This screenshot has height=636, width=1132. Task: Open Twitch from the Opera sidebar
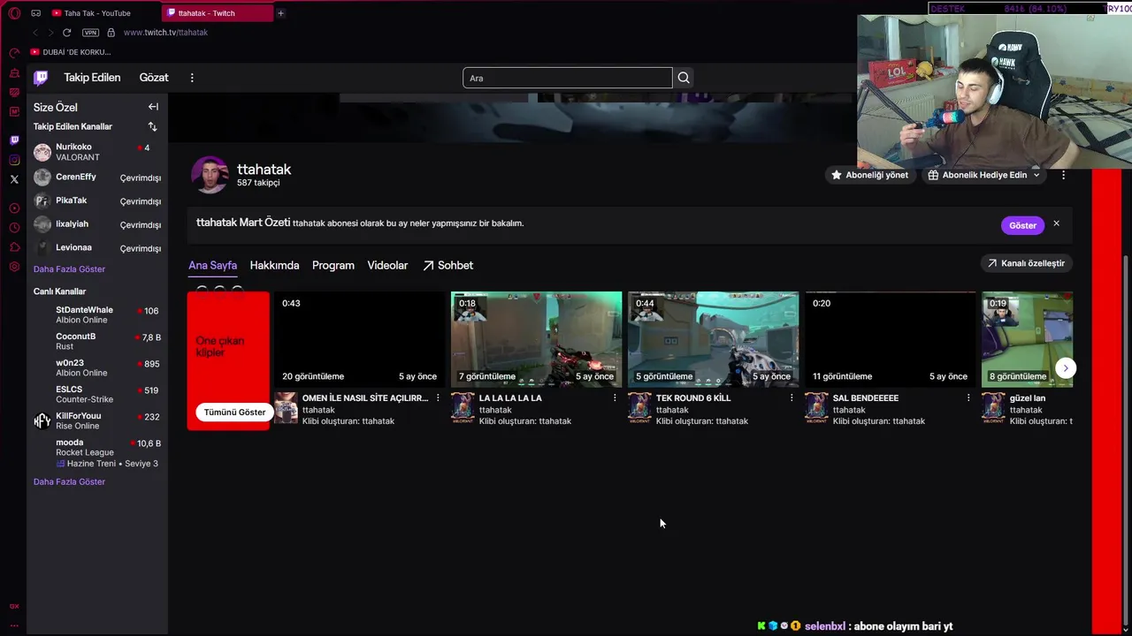click(x=14, y=140)
